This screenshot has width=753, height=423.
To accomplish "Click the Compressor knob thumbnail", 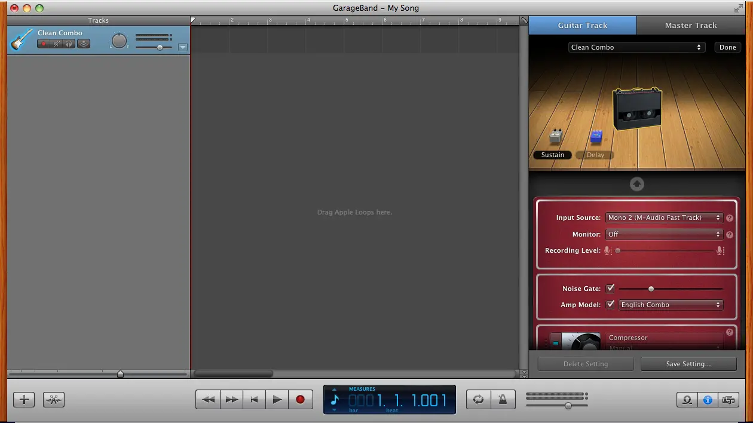I will click(x=581, y=341).
